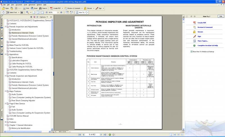Screen dimensions: 225x137
Task: Open the Search binoculars tool
Action: [43, 8]
